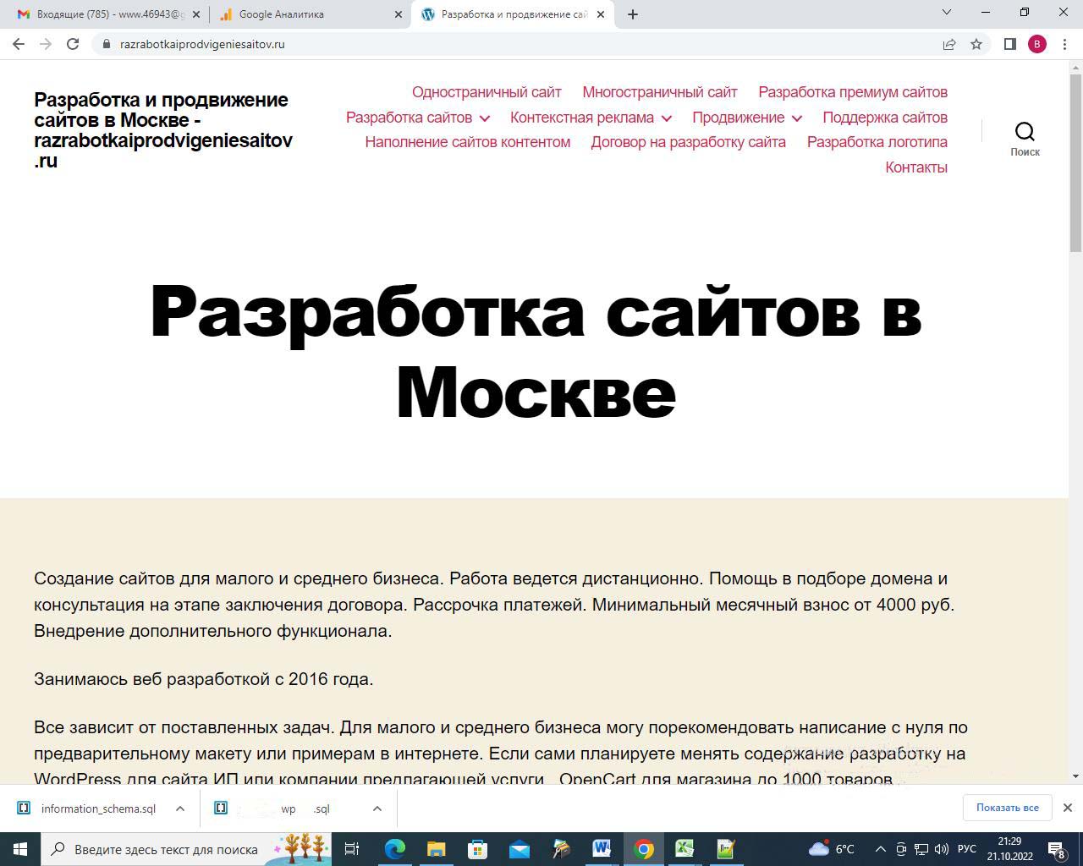The width and height of the screenshot is (1083, 866).
Task: Go back using the back arrow
Action: pyautogui.click(x=19, y=44)
